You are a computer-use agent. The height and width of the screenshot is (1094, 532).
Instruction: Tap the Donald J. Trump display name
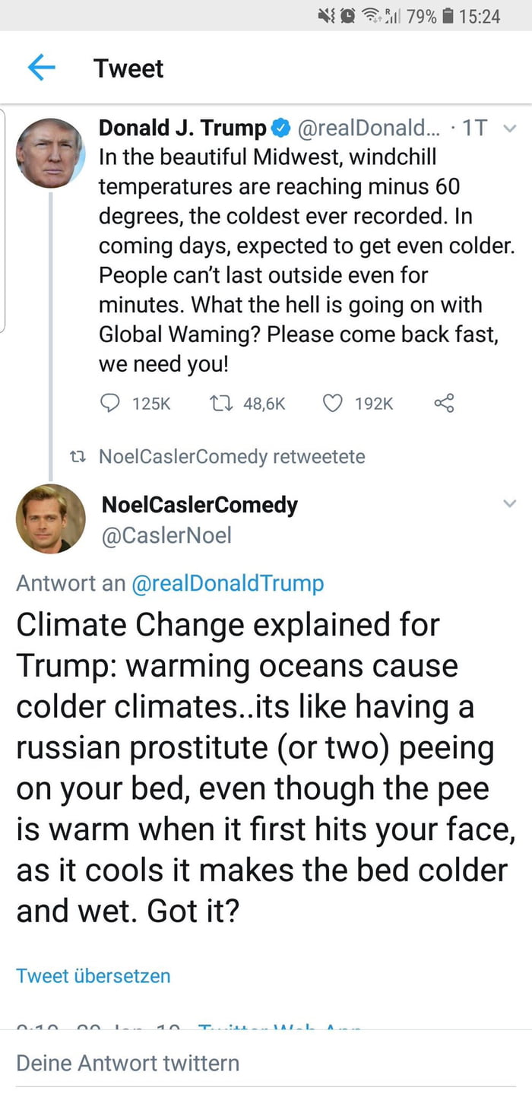pyautogui.click(x=182, y=128)
